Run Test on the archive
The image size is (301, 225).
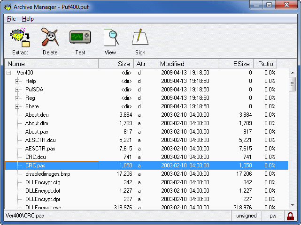coord(80,38)
